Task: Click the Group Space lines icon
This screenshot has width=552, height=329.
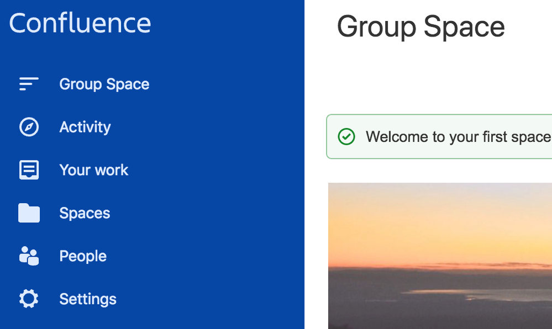Action: (29, 84)
